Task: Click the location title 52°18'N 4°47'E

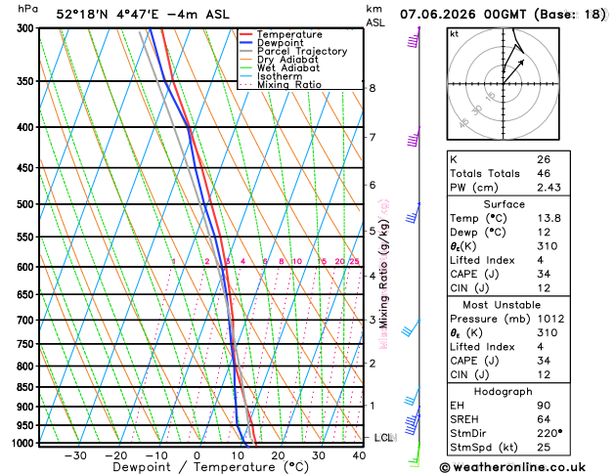Action: pos(108,15)
